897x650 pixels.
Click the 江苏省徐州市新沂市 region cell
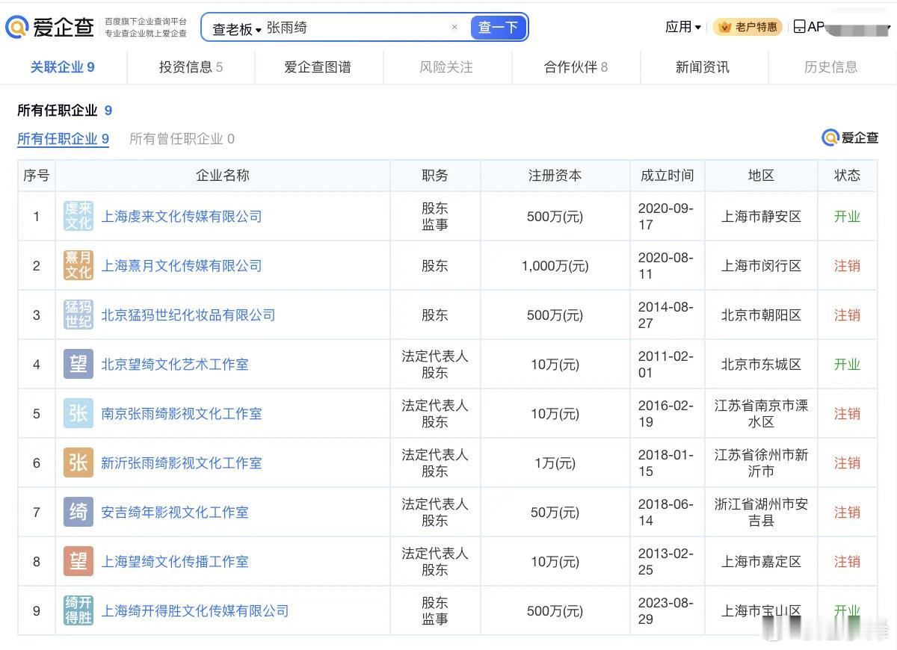click(761, 463)
